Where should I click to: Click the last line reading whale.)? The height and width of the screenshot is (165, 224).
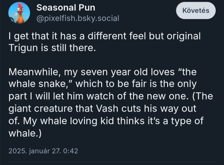coord(25,133)
